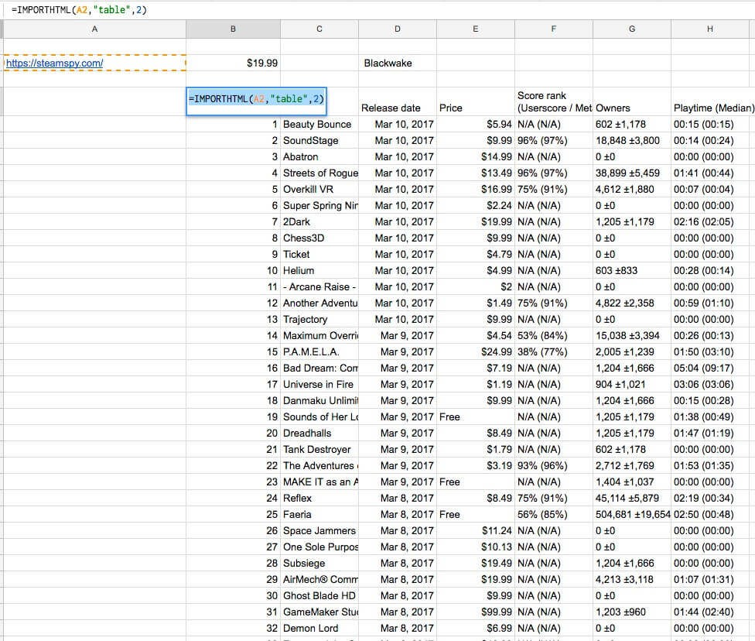Select the Score rank header cell
The image size is (755, 641).
pyautogui.click(x=554, y=101)
